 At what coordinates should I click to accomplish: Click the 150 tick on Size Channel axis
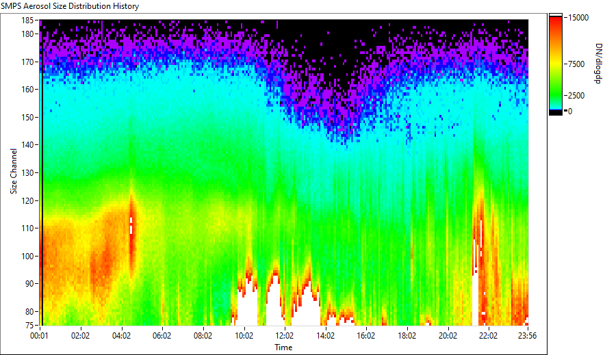pos(29,117)
